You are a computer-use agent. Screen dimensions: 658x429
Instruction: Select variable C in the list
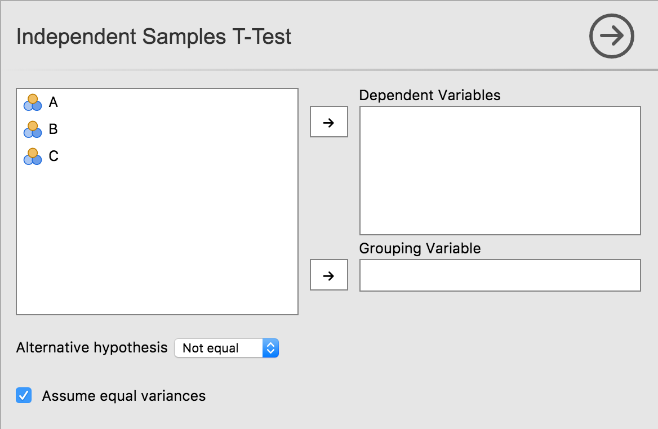(54, 157)
